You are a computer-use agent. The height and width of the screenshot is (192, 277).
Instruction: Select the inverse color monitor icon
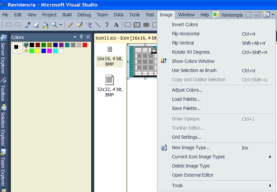pyautogui.click(x=26, y=51)
